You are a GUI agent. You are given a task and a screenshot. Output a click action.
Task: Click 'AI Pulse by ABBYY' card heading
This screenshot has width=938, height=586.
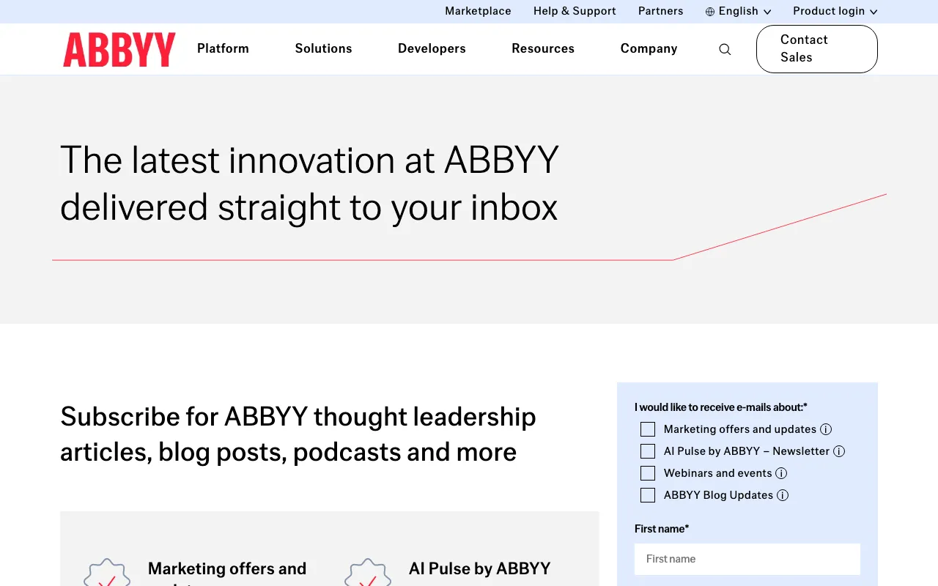coord(479,568)
